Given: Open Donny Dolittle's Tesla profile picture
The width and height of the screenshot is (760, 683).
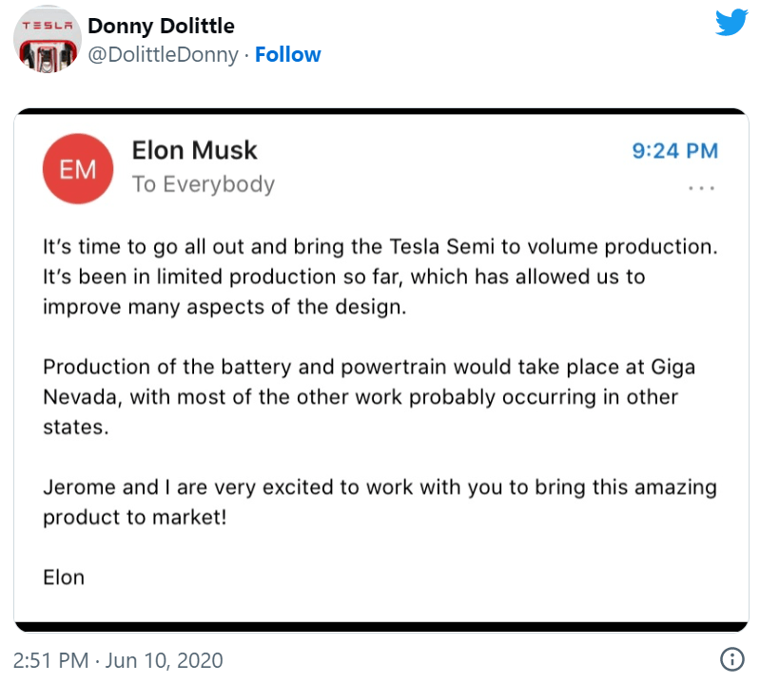Looking at the screenshot, I should [x=47, y=39].
